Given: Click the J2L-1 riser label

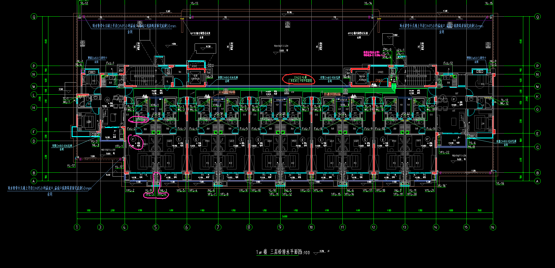Looking at the screenshot, I should tap(400, 50).
